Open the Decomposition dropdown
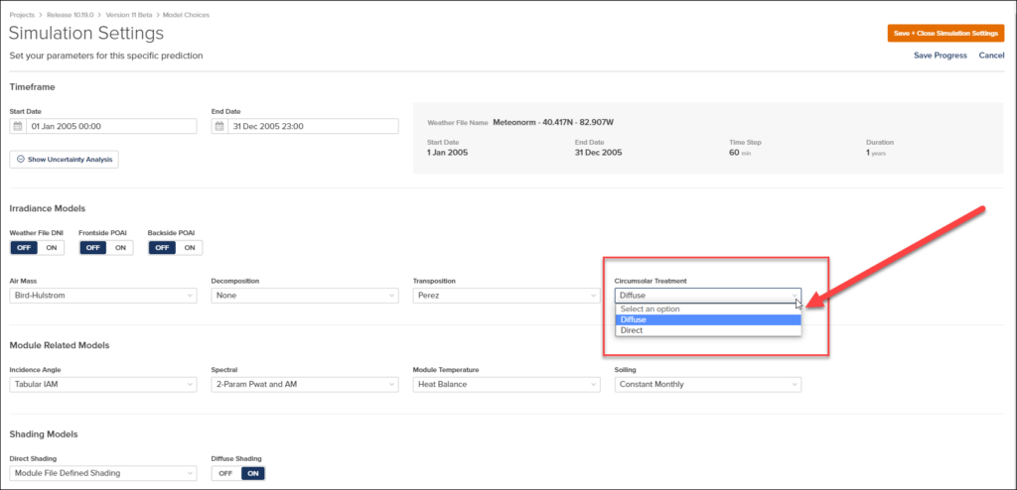1017x490 pixels. [305, 296]
